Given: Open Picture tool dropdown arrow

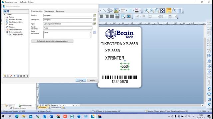Looking at the screenshot, I should click(119, 11).
